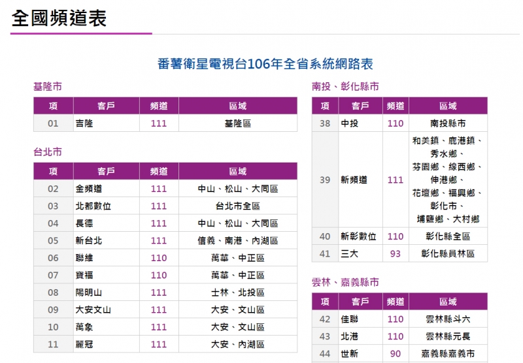Click item number 38
The width and height of the screenshot is (523, 363).
click(325, 123)
